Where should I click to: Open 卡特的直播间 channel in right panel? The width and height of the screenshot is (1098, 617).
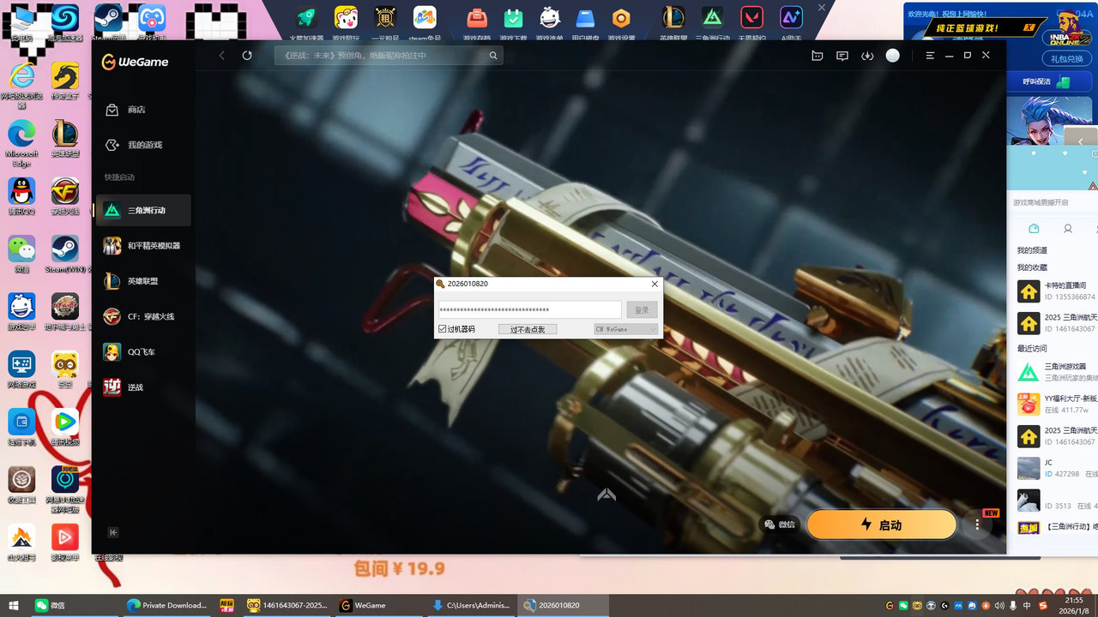(1055, 291)
